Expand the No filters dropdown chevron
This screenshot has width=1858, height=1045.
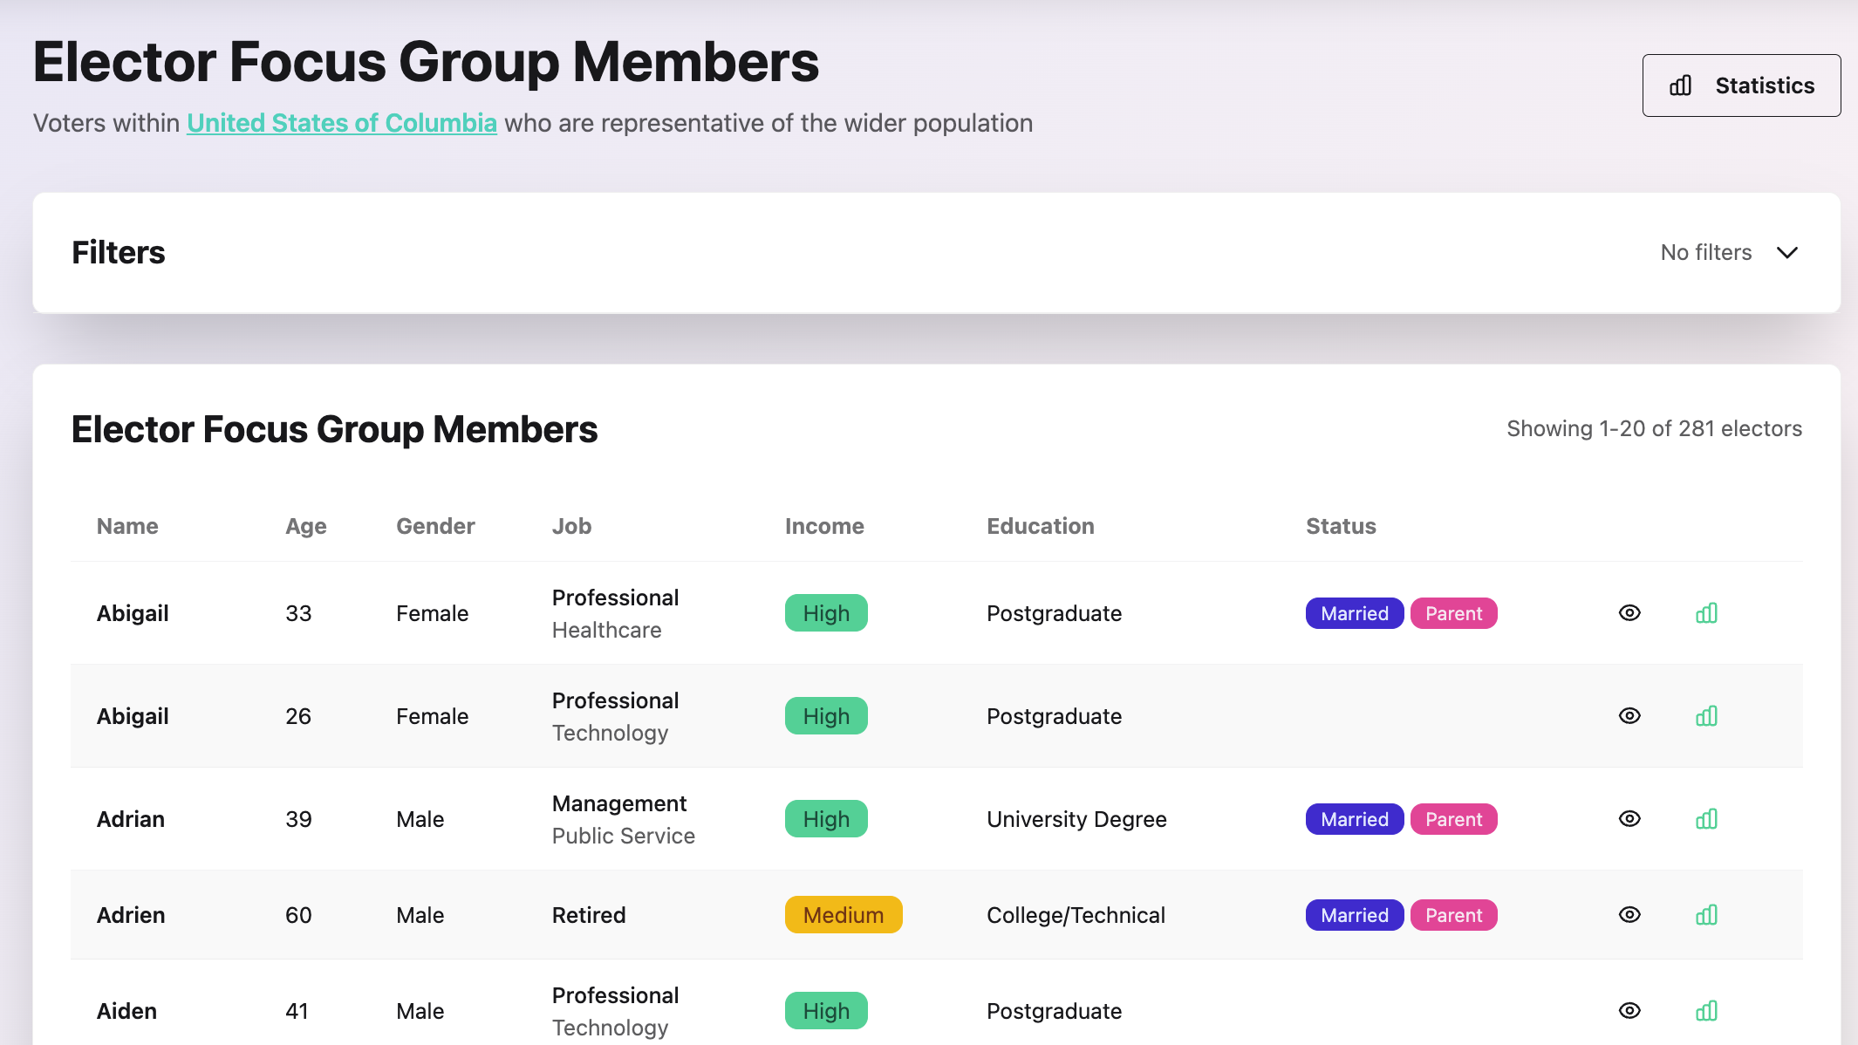click(1787, 253)
